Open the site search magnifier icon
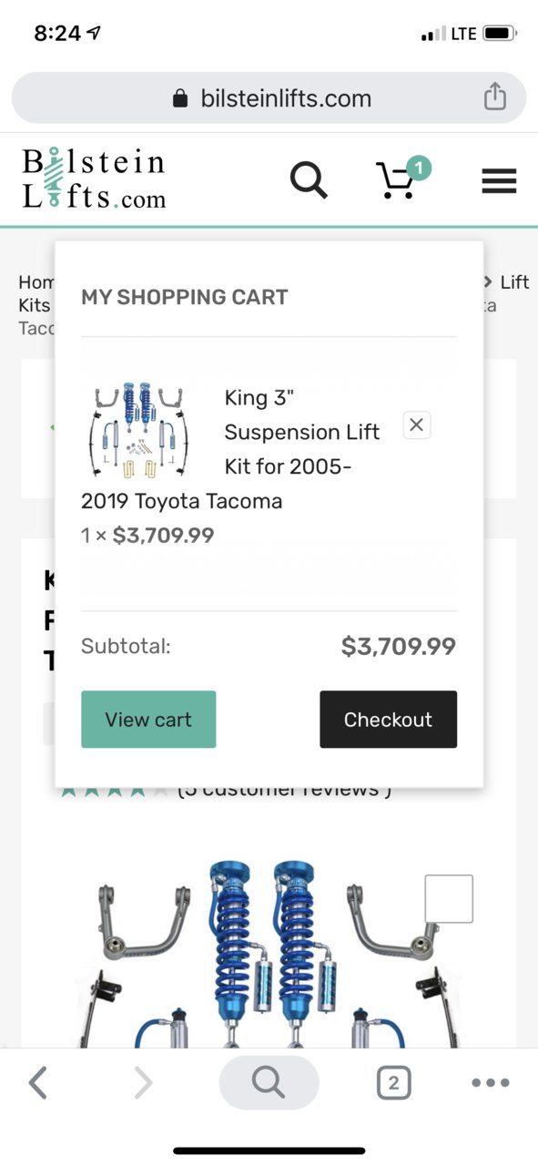 tap(309, 179)
